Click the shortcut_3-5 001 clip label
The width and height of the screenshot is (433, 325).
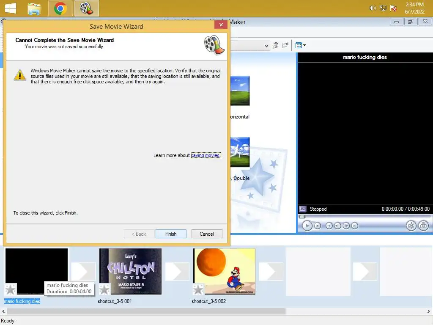click(x=115, y=301)
